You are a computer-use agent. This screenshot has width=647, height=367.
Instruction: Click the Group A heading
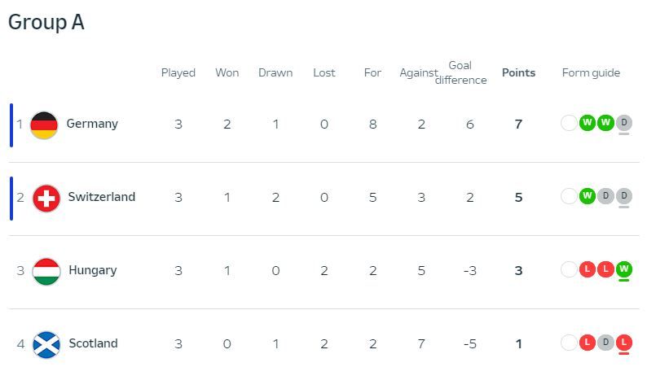pyautogui.click(x=46, y=23)
